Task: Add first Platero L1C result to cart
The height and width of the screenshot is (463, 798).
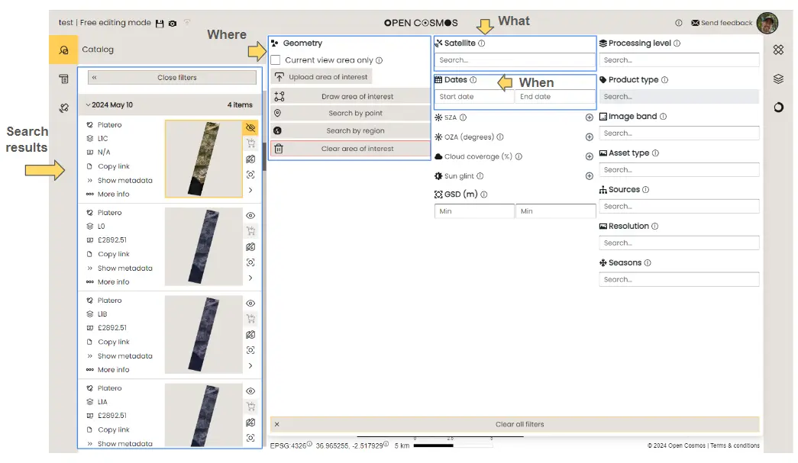Action: tap(250, 143)
